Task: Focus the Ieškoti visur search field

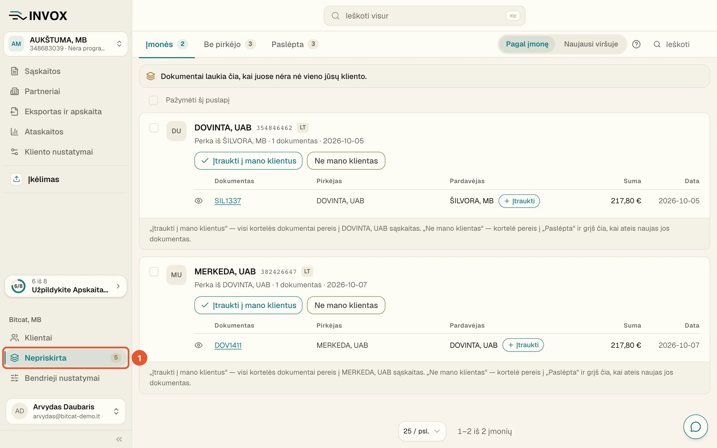Action: pyautogui.click(x=424, y=16)
